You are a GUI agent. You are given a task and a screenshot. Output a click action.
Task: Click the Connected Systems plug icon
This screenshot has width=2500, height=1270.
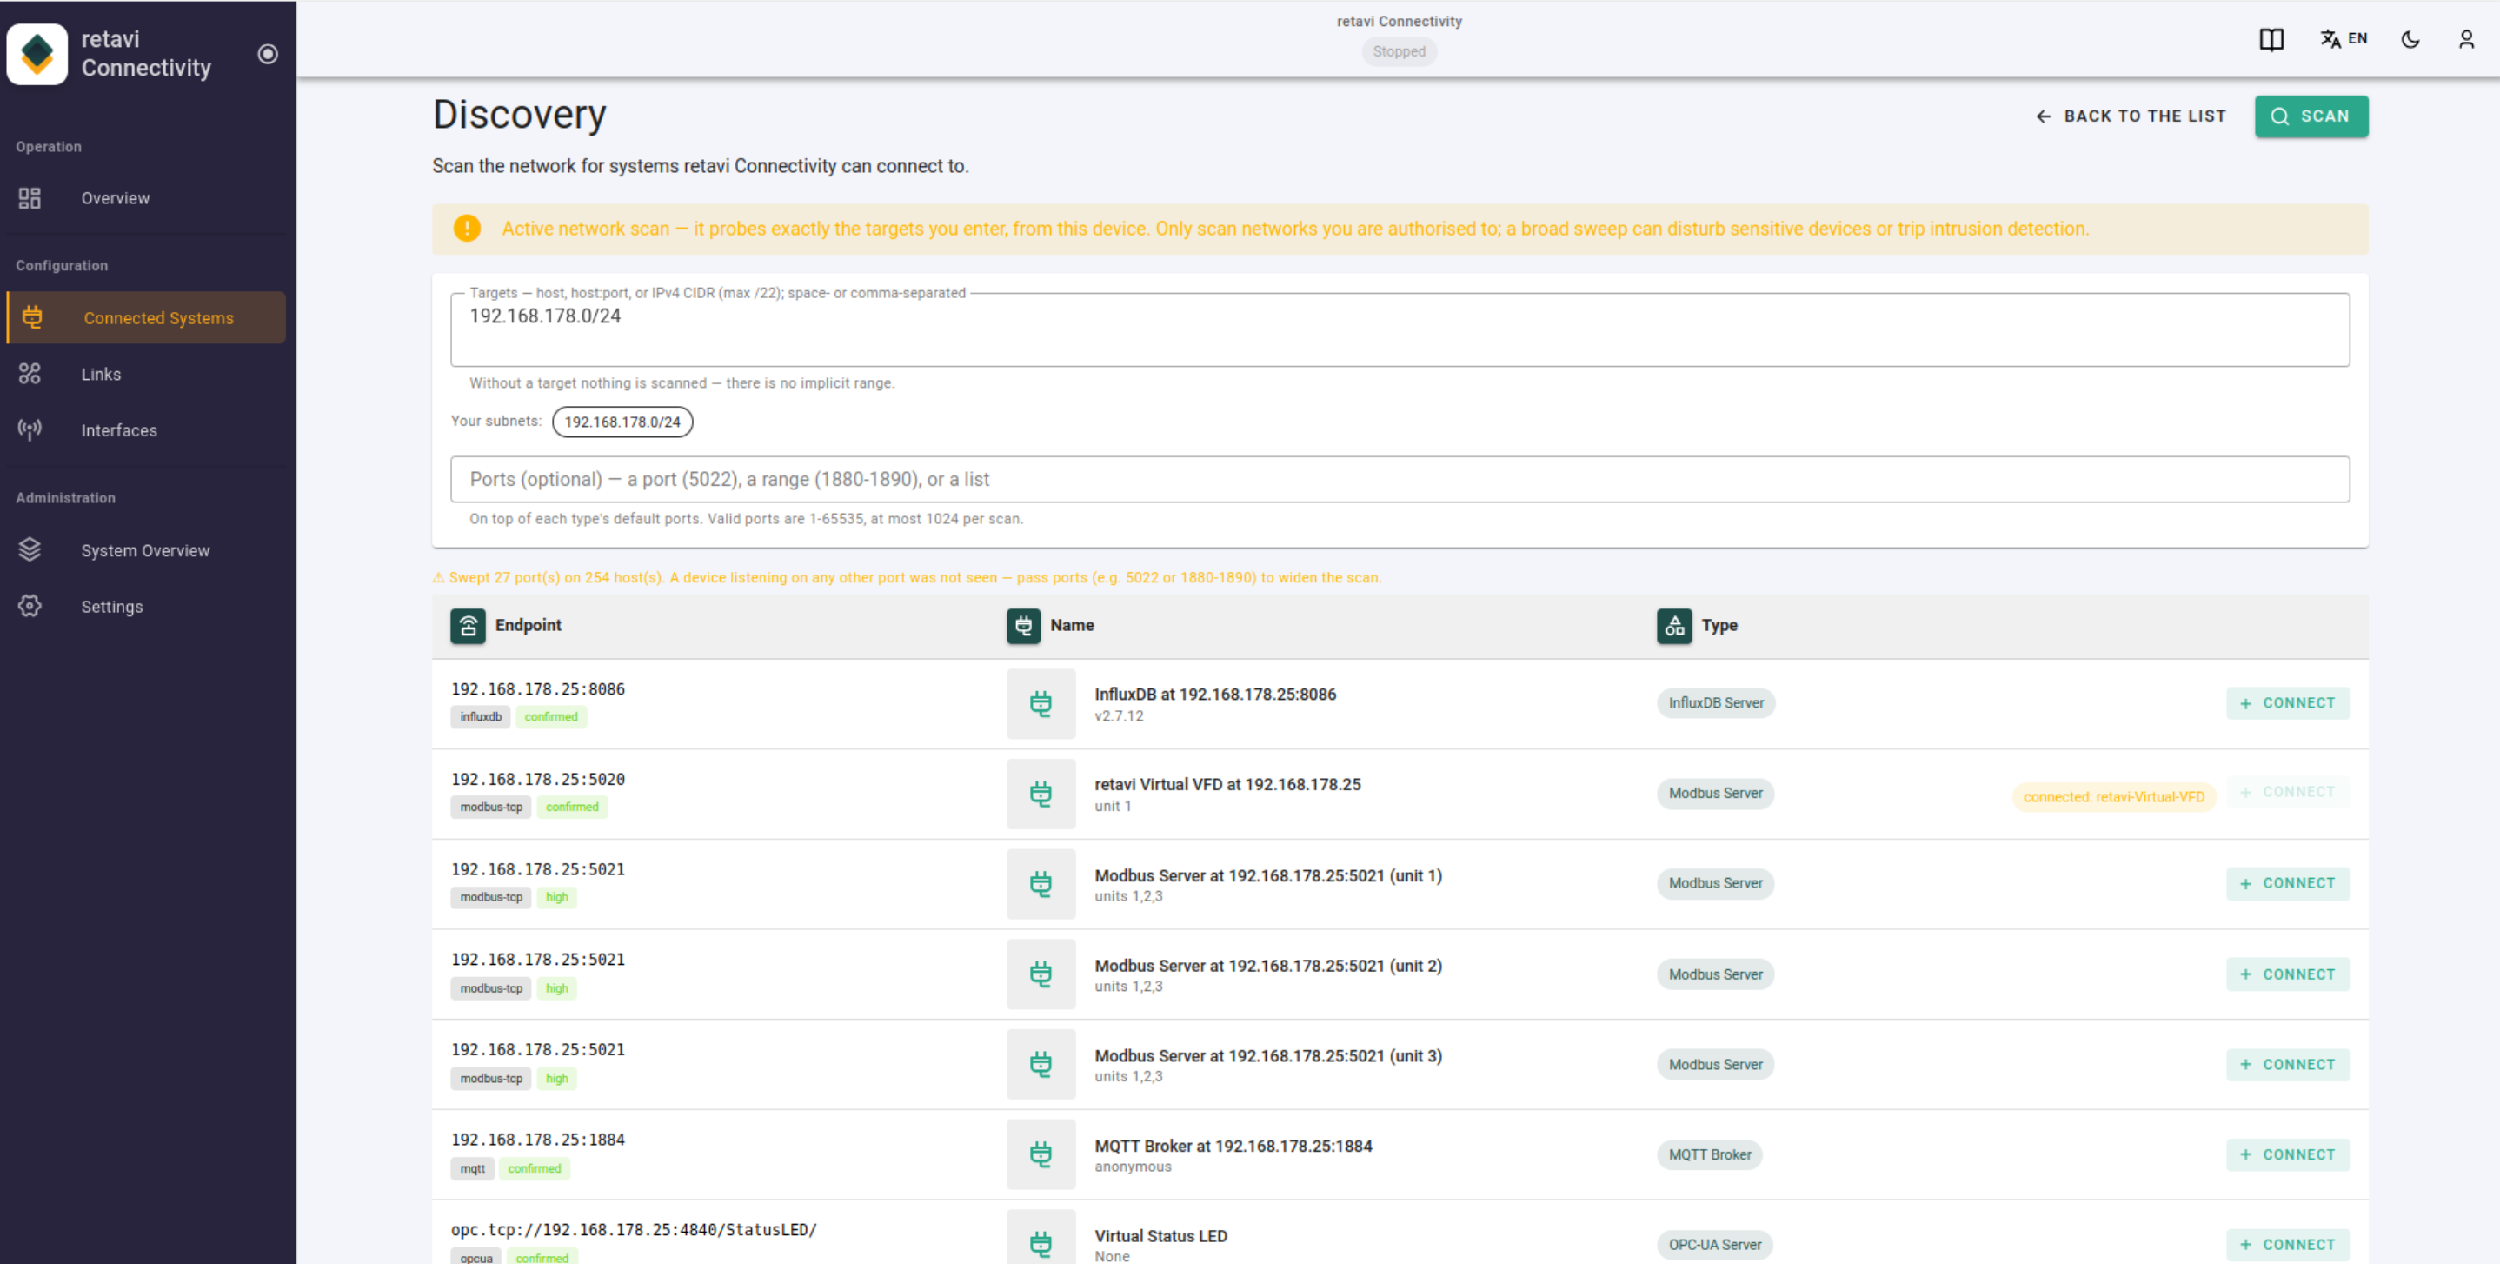pos(32,318)
